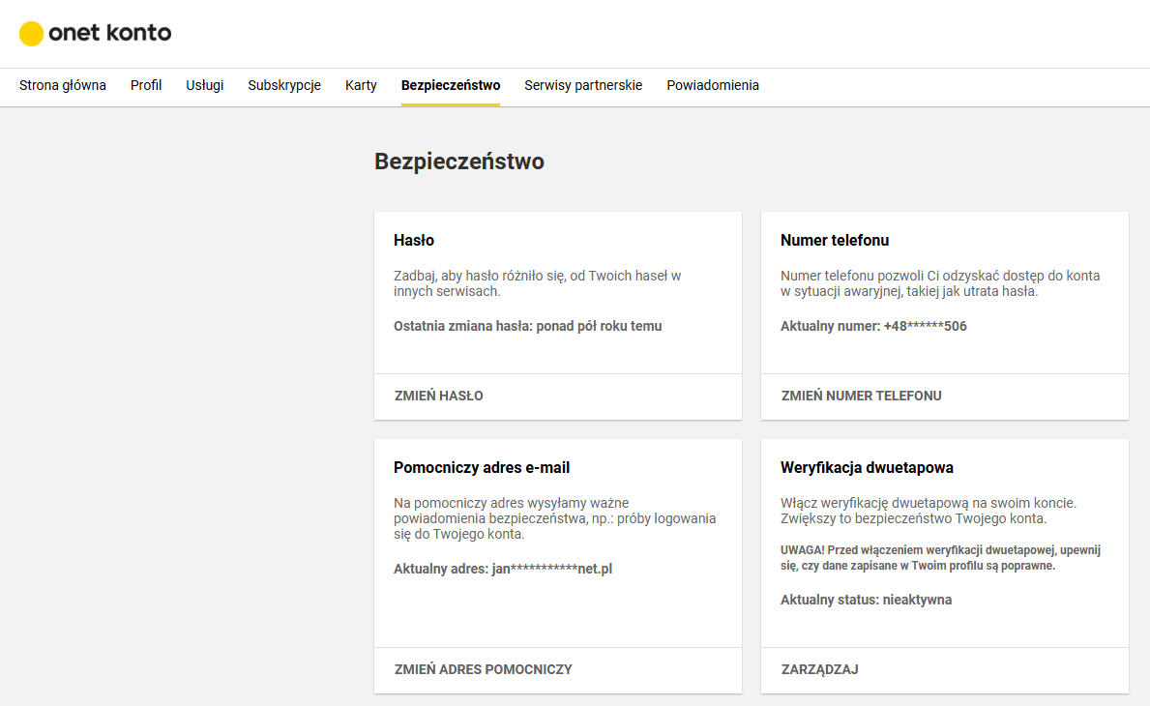
Task: Select the Karty tab
Action: 361,85
